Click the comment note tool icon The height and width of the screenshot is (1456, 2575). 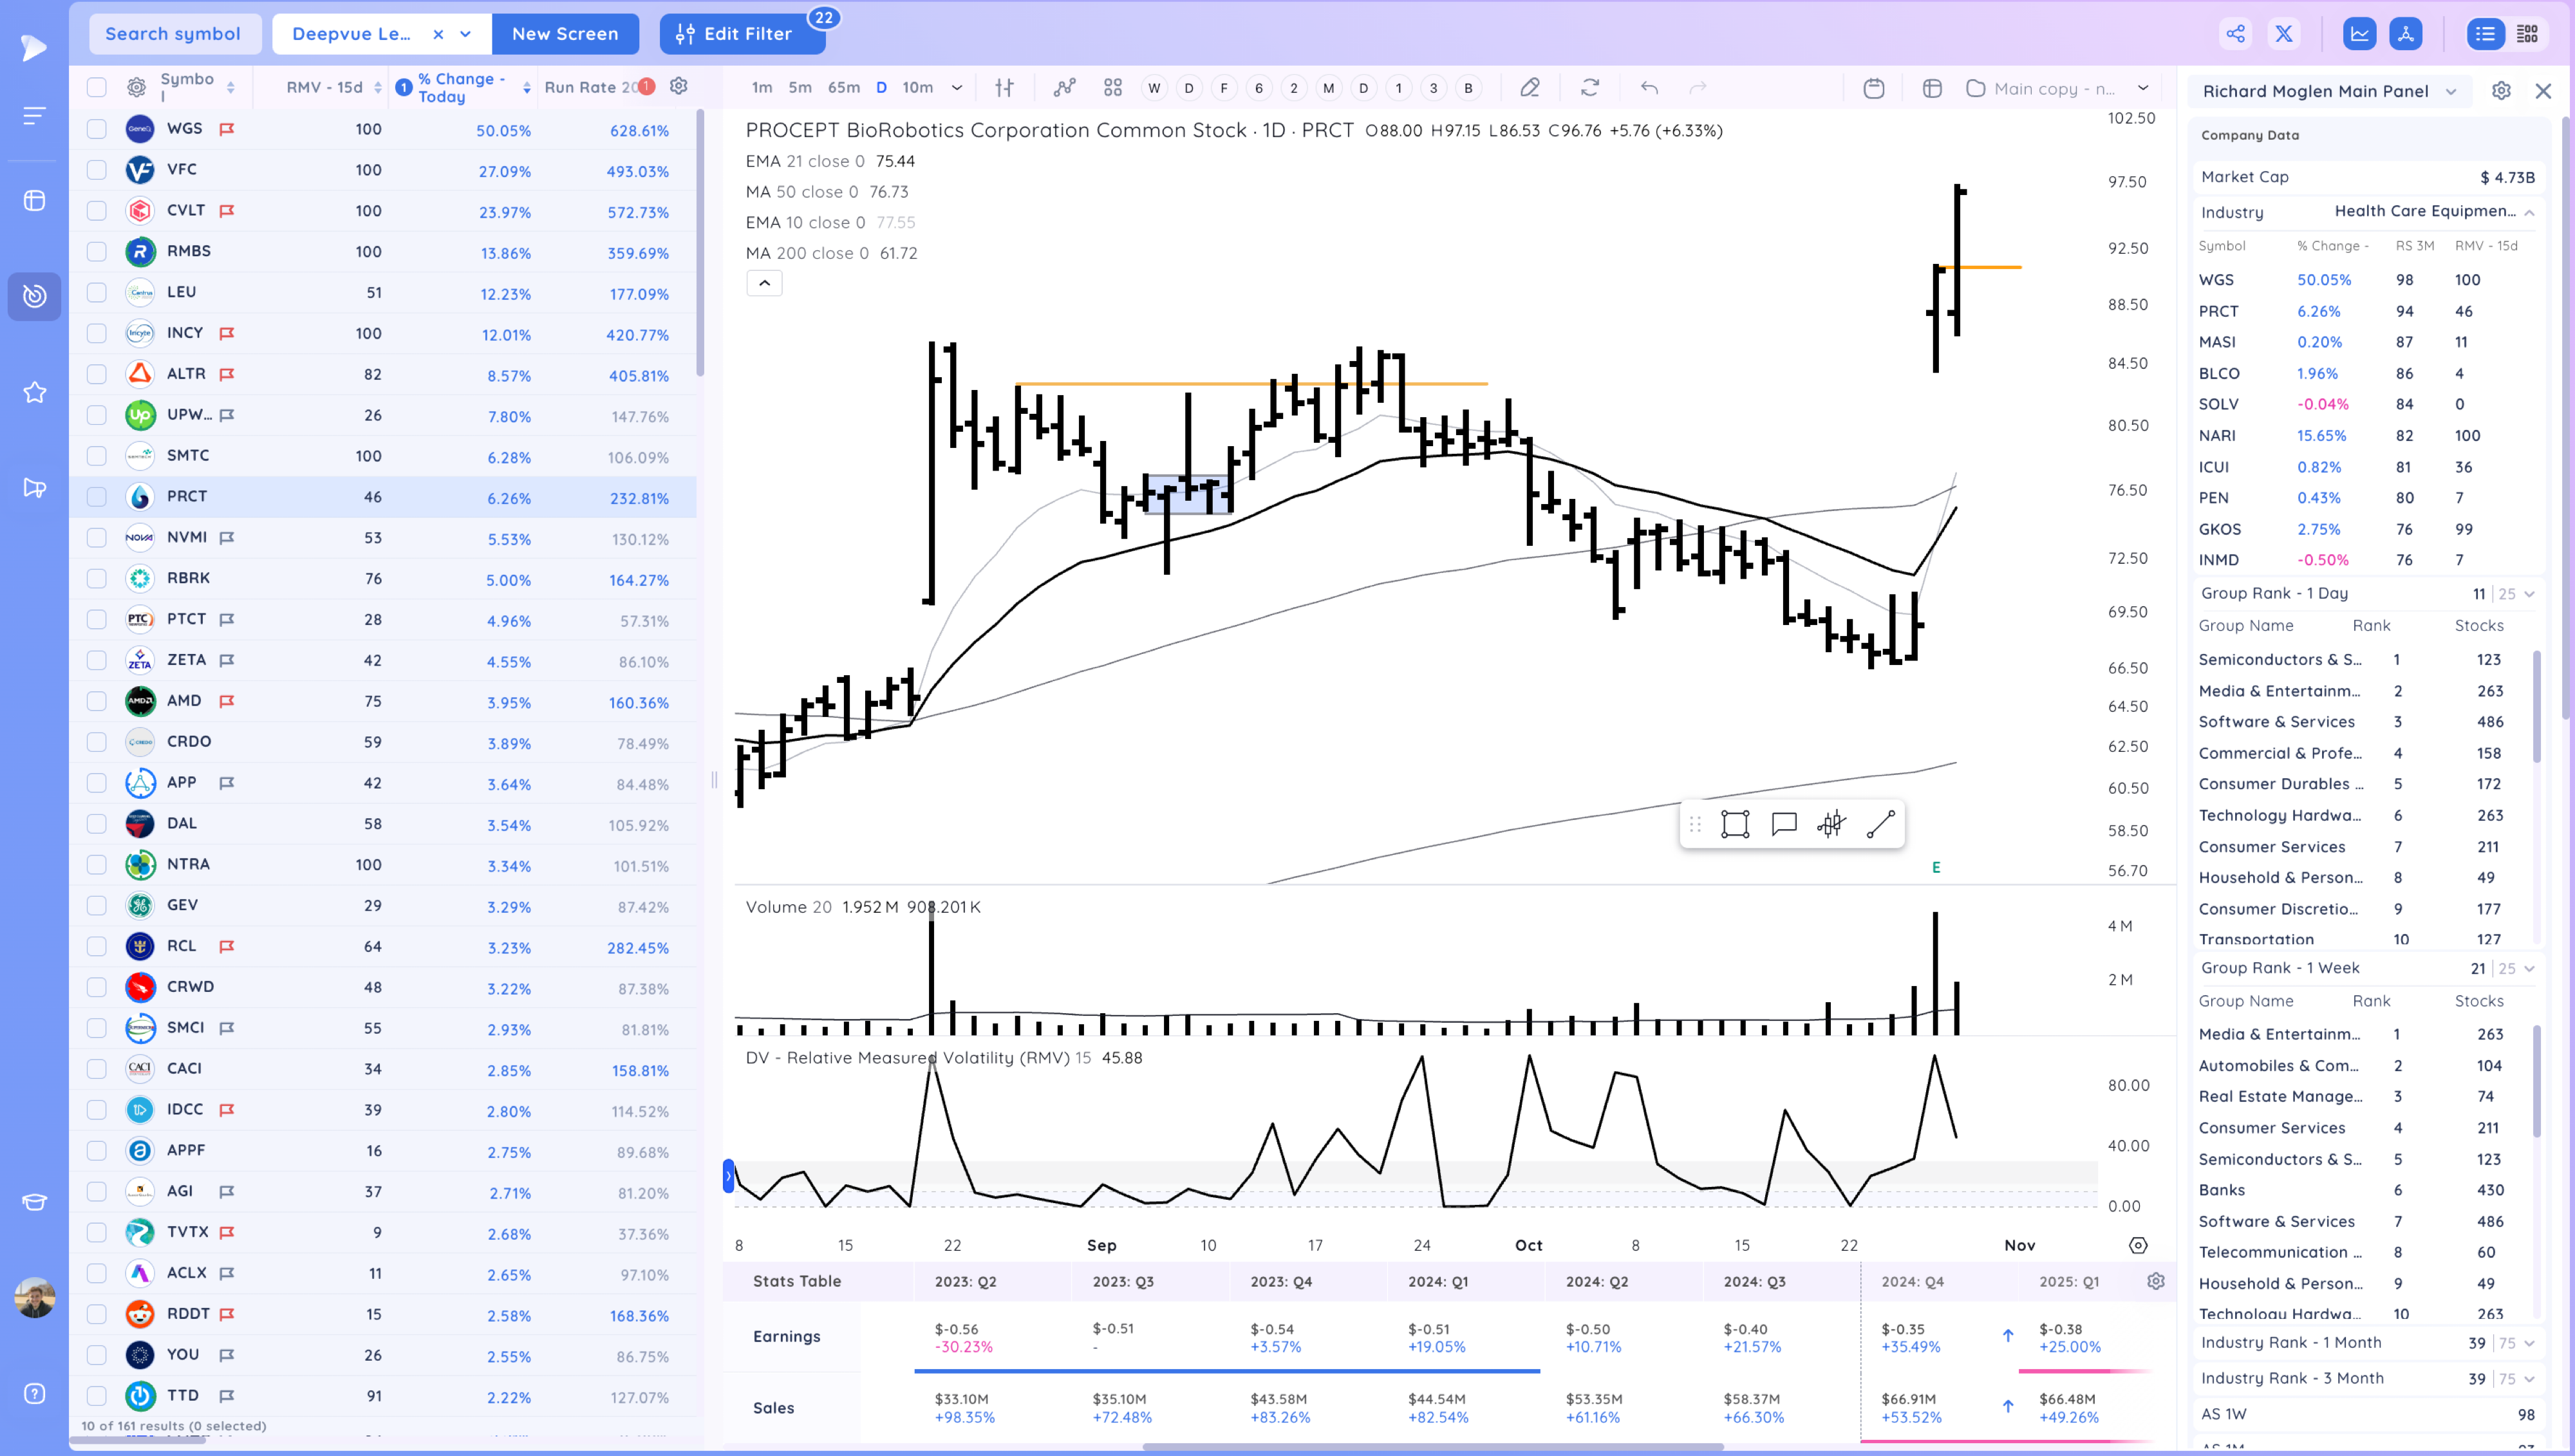pyautogui.click(x=1784, y=824)
